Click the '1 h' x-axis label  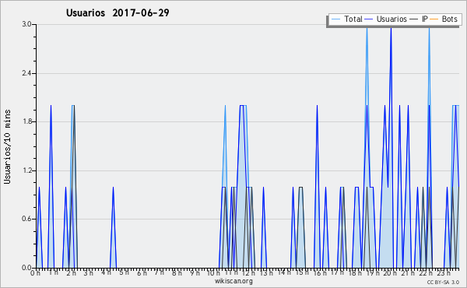[x=53, y=272]
